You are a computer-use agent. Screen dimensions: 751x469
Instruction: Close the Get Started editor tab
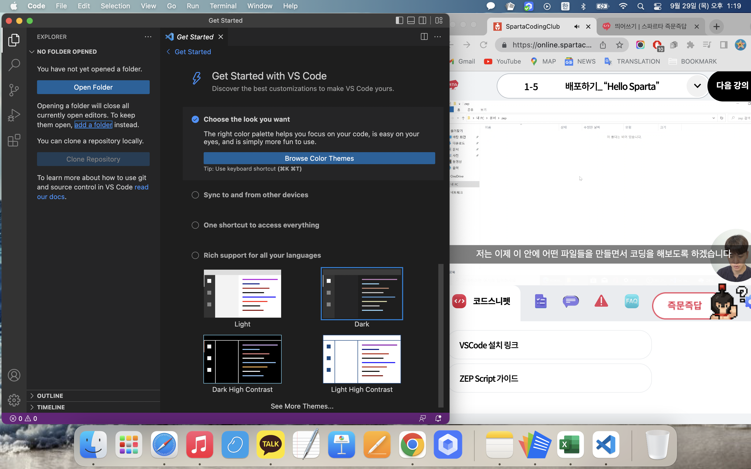coord(221,37)
